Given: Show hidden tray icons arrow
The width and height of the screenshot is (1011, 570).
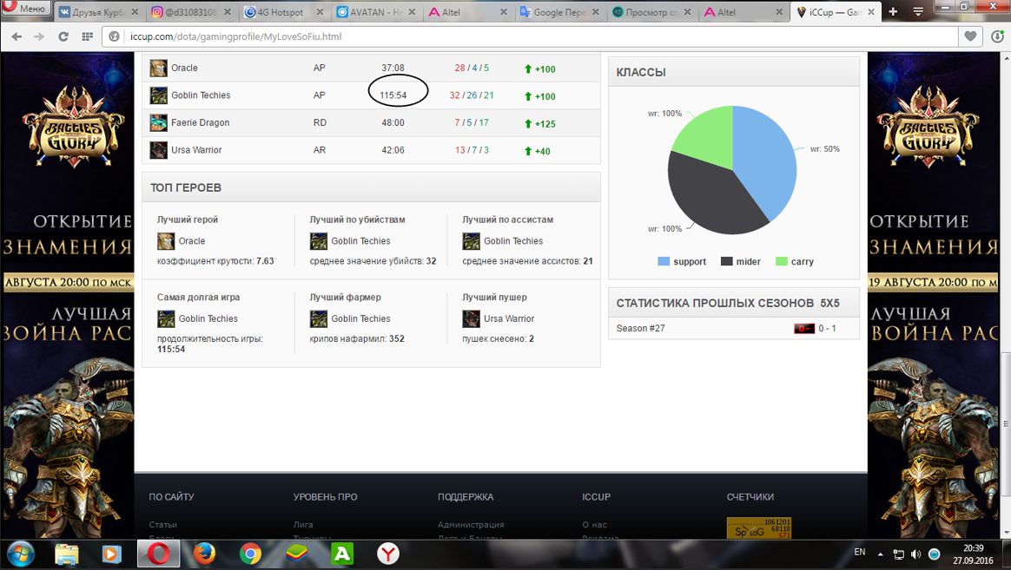Looking at the screenshot, I should tap(880, 554).
